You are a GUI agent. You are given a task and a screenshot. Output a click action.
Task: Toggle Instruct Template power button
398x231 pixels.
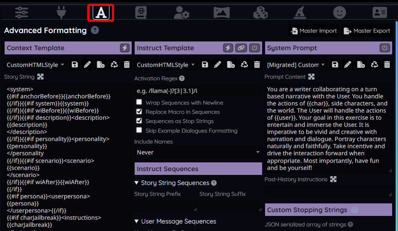click(254, 48)
